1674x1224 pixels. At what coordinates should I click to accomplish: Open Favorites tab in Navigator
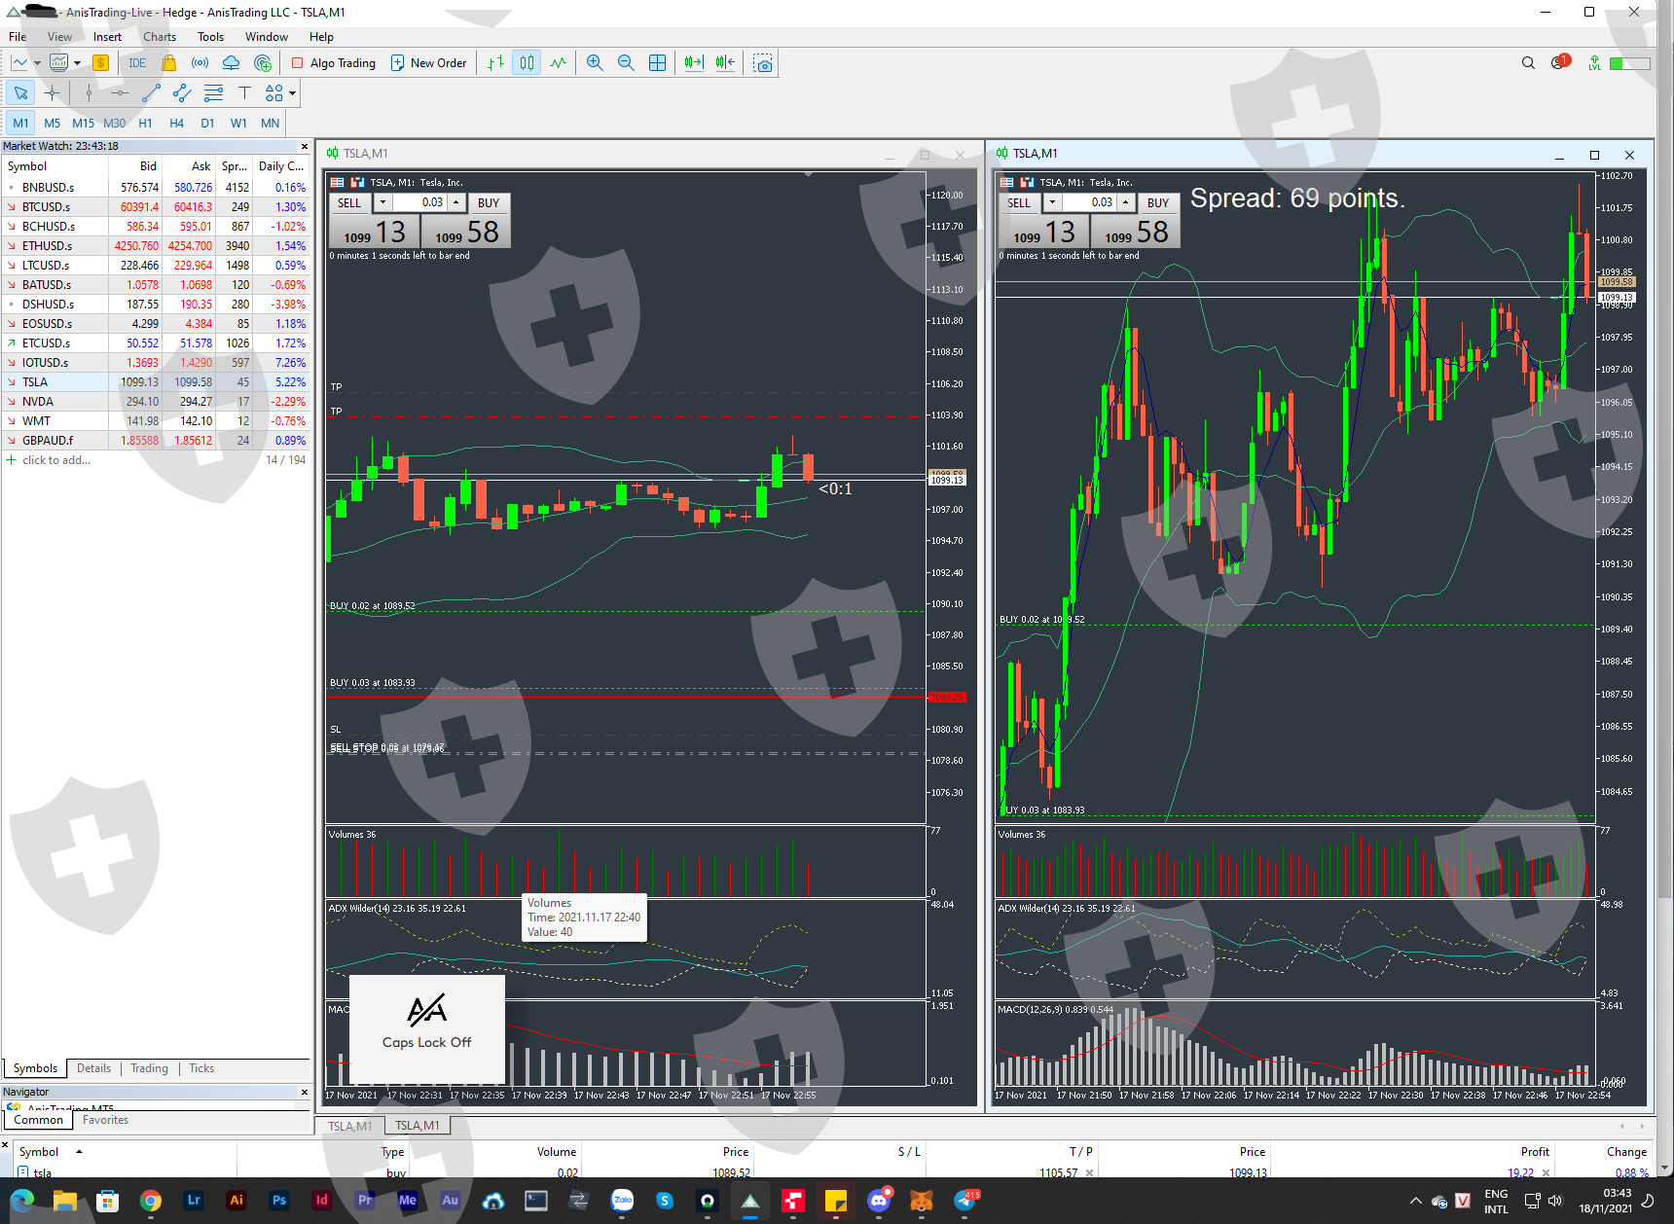(x=105, y=1120)
